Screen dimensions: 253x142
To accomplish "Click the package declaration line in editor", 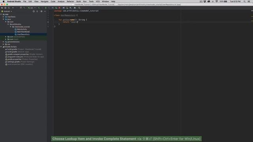I will point(76,11).
